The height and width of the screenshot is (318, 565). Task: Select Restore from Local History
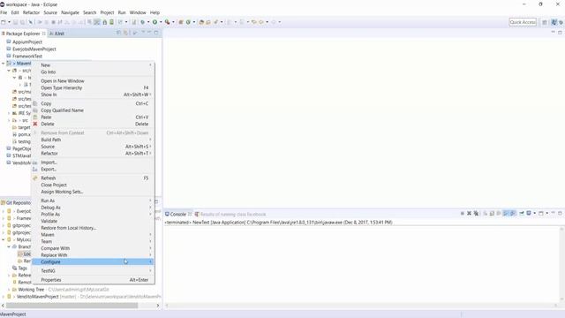tap(93, 228)
